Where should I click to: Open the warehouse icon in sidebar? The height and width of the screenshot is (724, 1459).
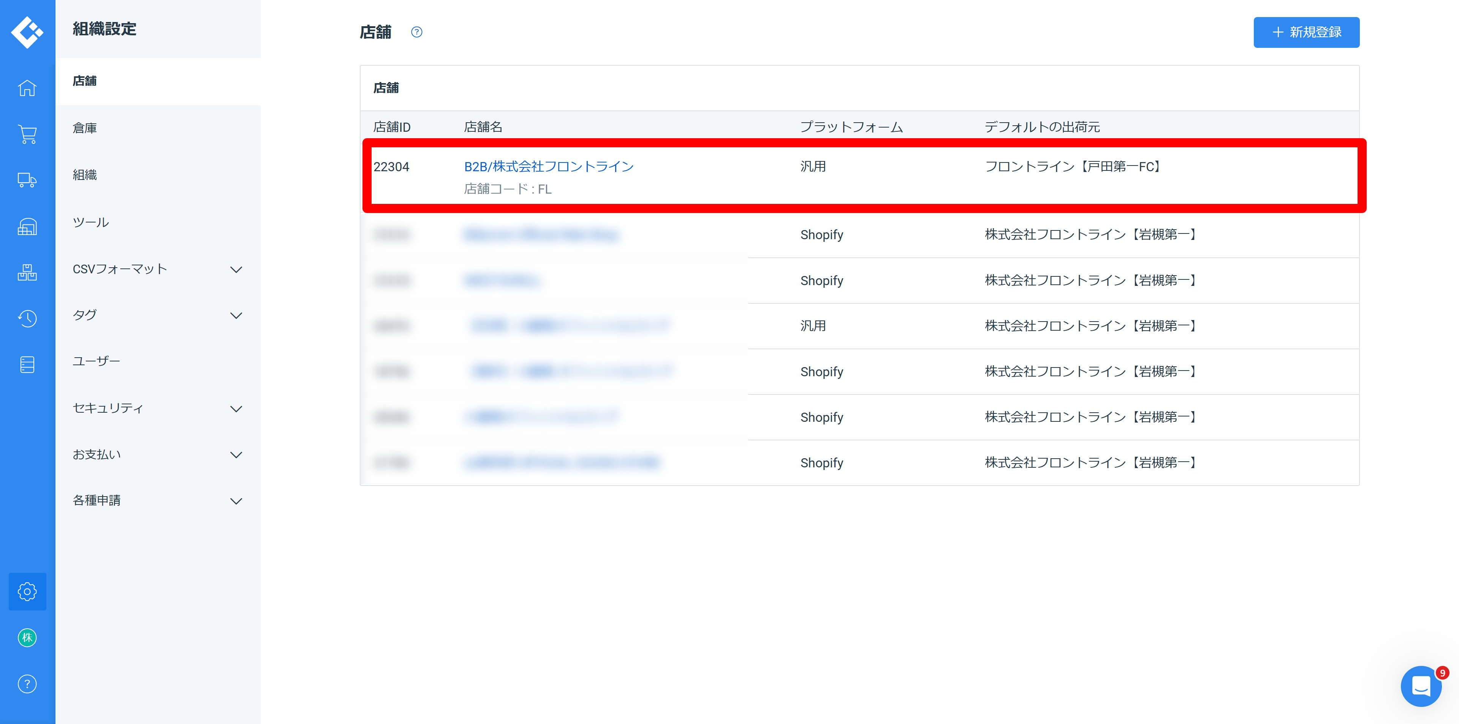pos(27,226)
